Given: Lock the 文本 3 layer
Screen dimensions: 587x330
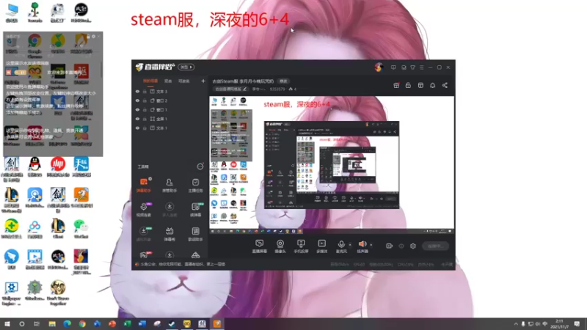Looking at the screenshot, I should [x=145, y=91].
